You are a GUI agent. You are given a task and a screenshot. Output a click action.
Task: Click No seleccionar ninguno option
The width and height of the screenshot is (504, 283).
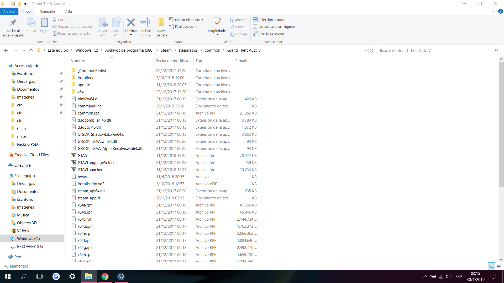coord(274,26)
